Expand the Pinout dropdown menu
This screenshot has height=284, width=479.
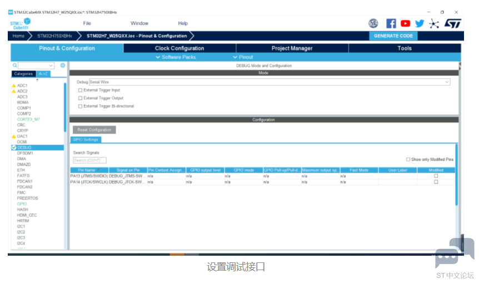click(243, 57)
